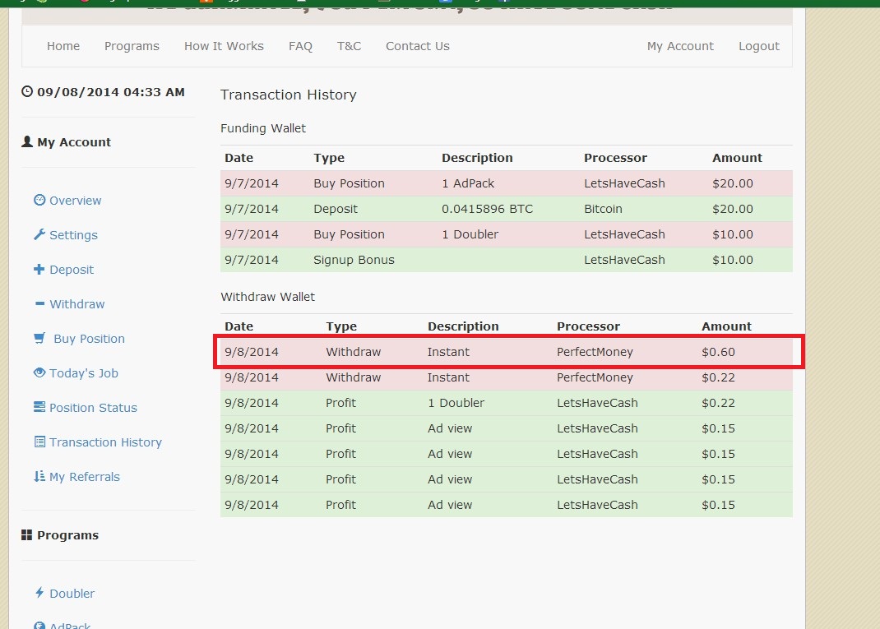Viewport: 880px width, 629px height.
Task: Select the 0.0415896 BTC deposit row
Action: (x=506, y=209)
